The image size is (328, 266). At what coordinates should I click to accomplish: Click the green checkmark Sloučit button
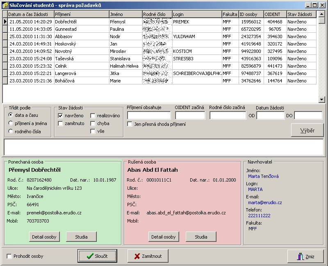coord(97,256)
